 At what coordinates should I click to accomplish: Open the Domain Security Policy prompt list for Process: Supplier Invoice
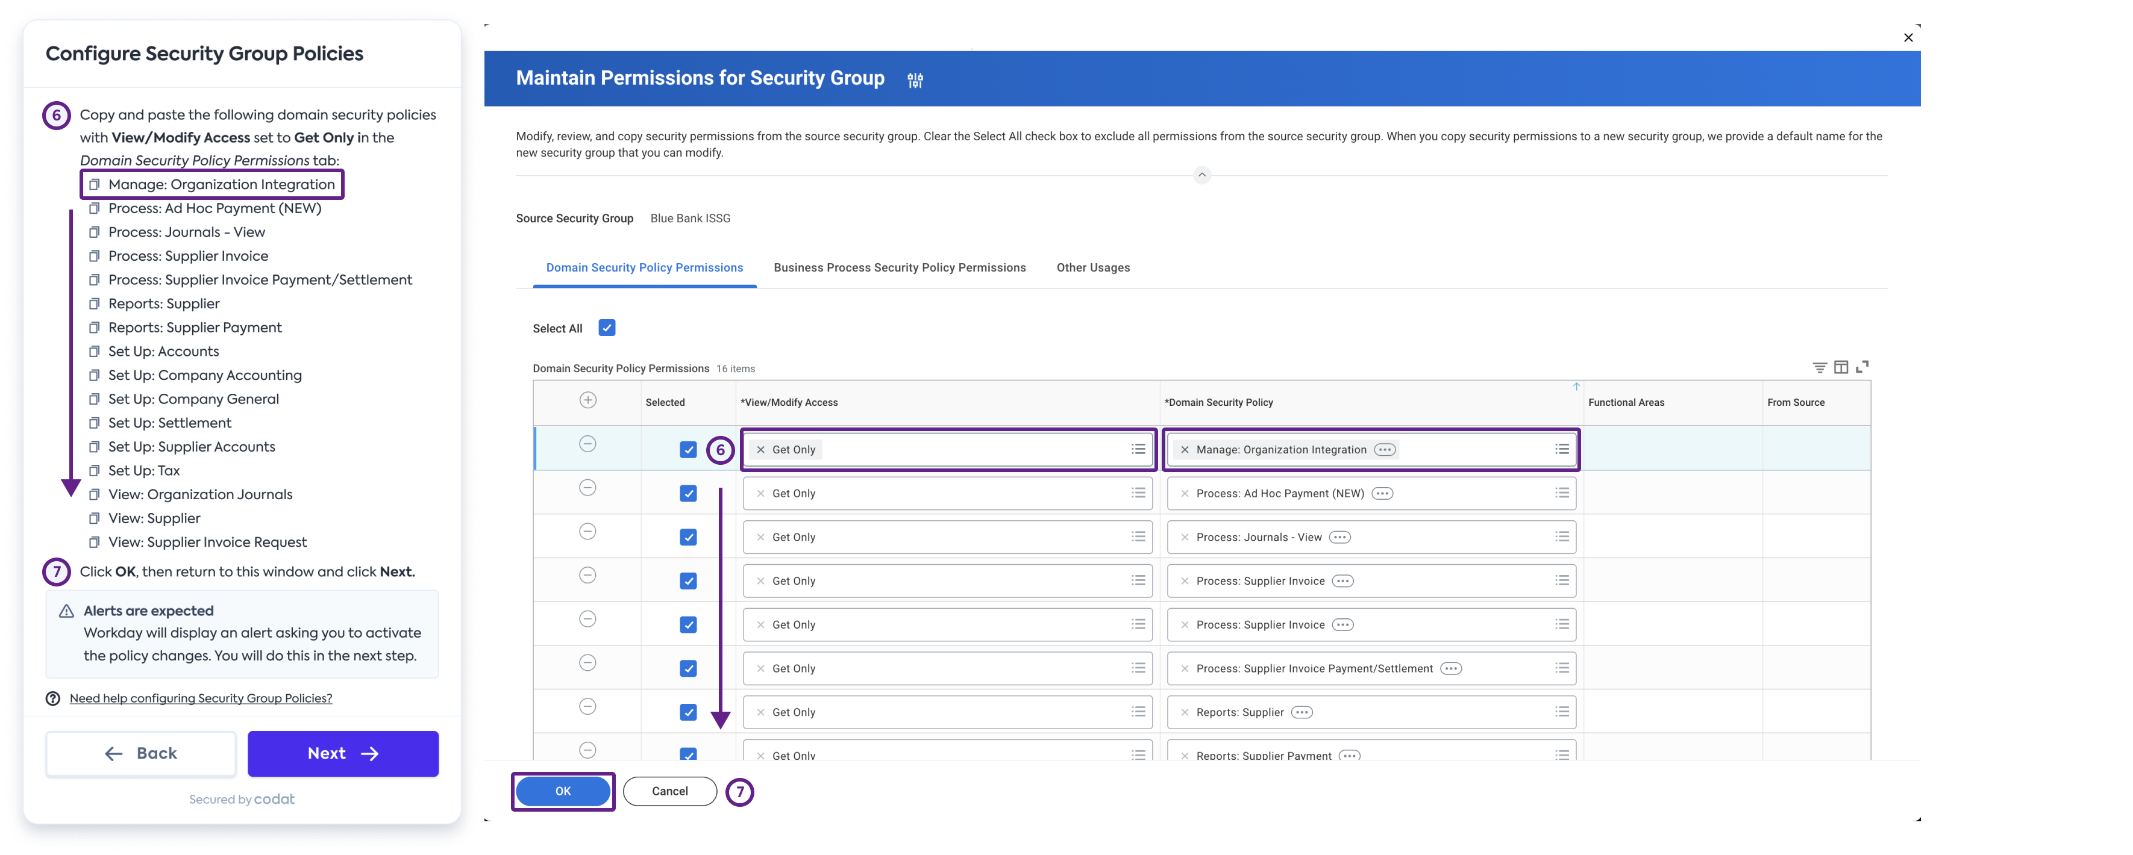click(x=1562, y=580)
